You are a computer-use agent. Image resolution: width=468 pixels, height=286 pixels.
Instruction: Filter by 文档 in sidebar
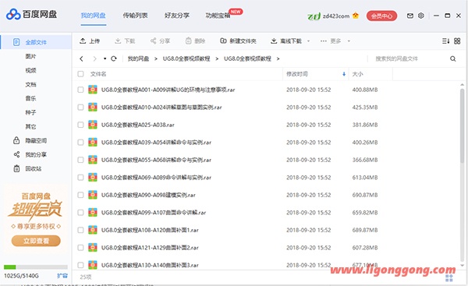tap(30, 84)
